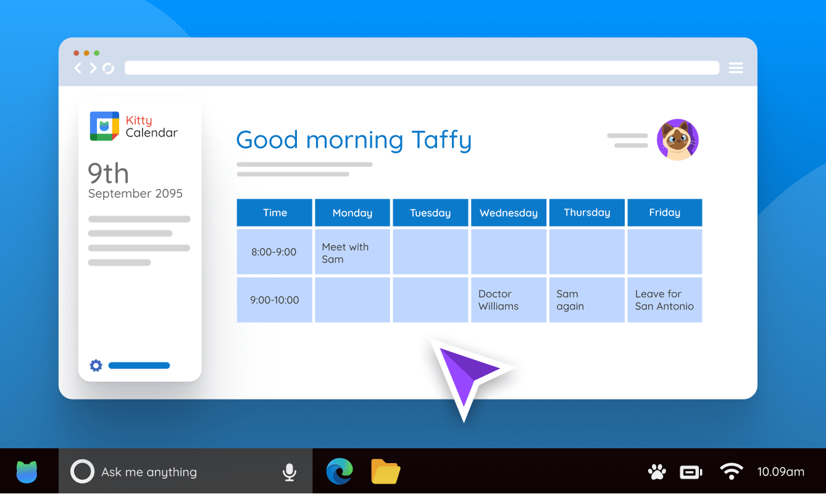Select the Thursday column header

click(x=586, y=212)
